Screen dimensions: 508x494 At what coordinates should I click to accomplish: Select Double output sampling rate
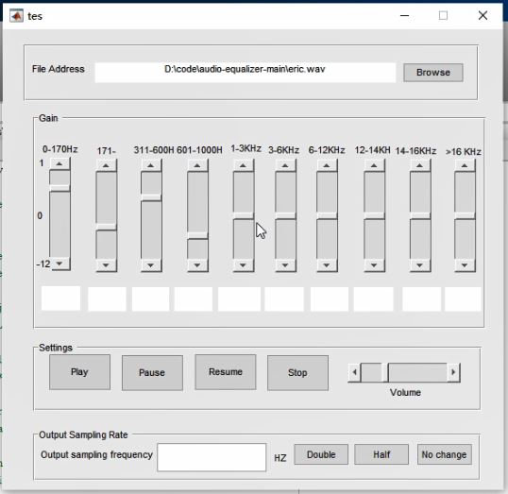tap(321, 454)
